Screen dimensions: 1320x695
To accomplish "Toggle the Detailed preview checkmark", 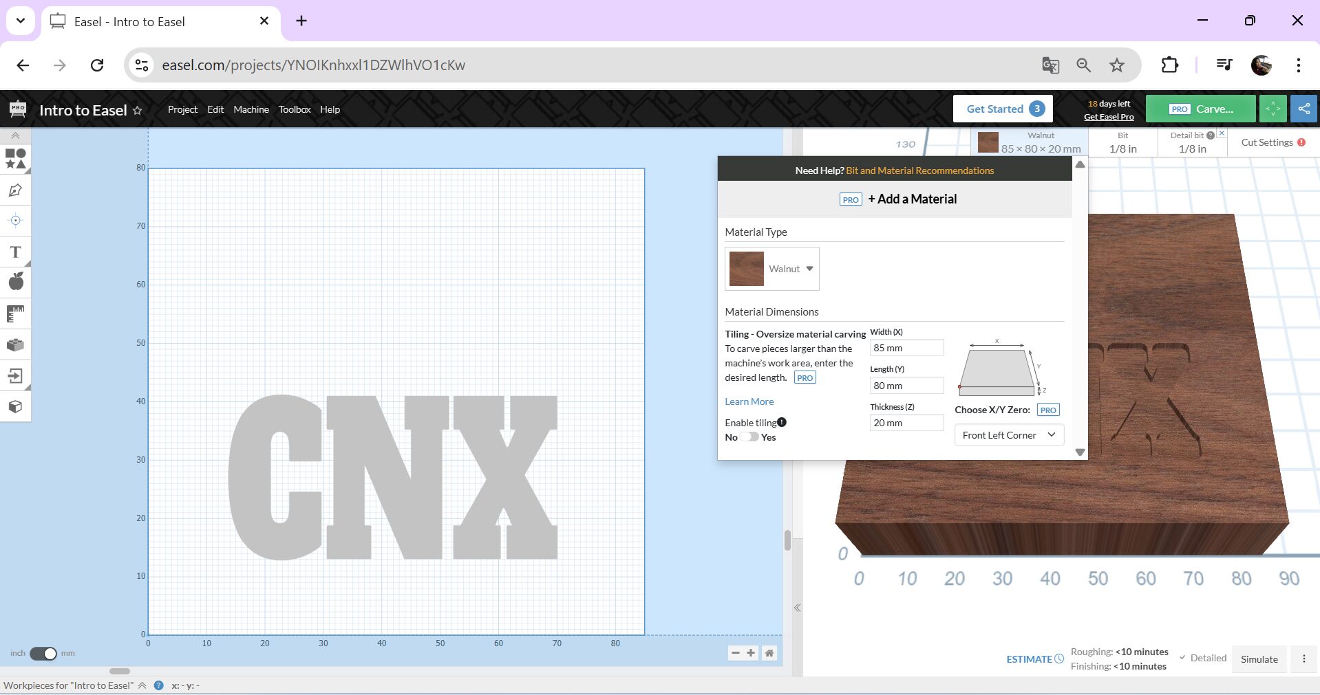I will coord(1182,658).
